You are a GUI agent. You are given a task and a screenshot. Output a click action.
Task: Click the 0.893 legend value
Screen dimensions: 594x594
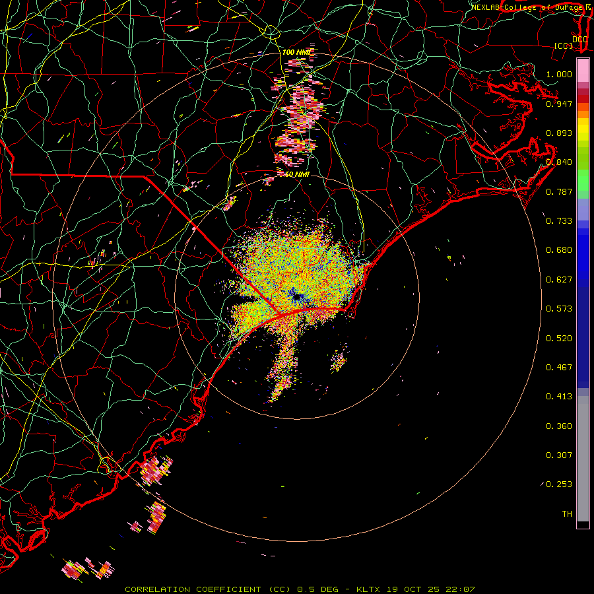tap(559, 133)
